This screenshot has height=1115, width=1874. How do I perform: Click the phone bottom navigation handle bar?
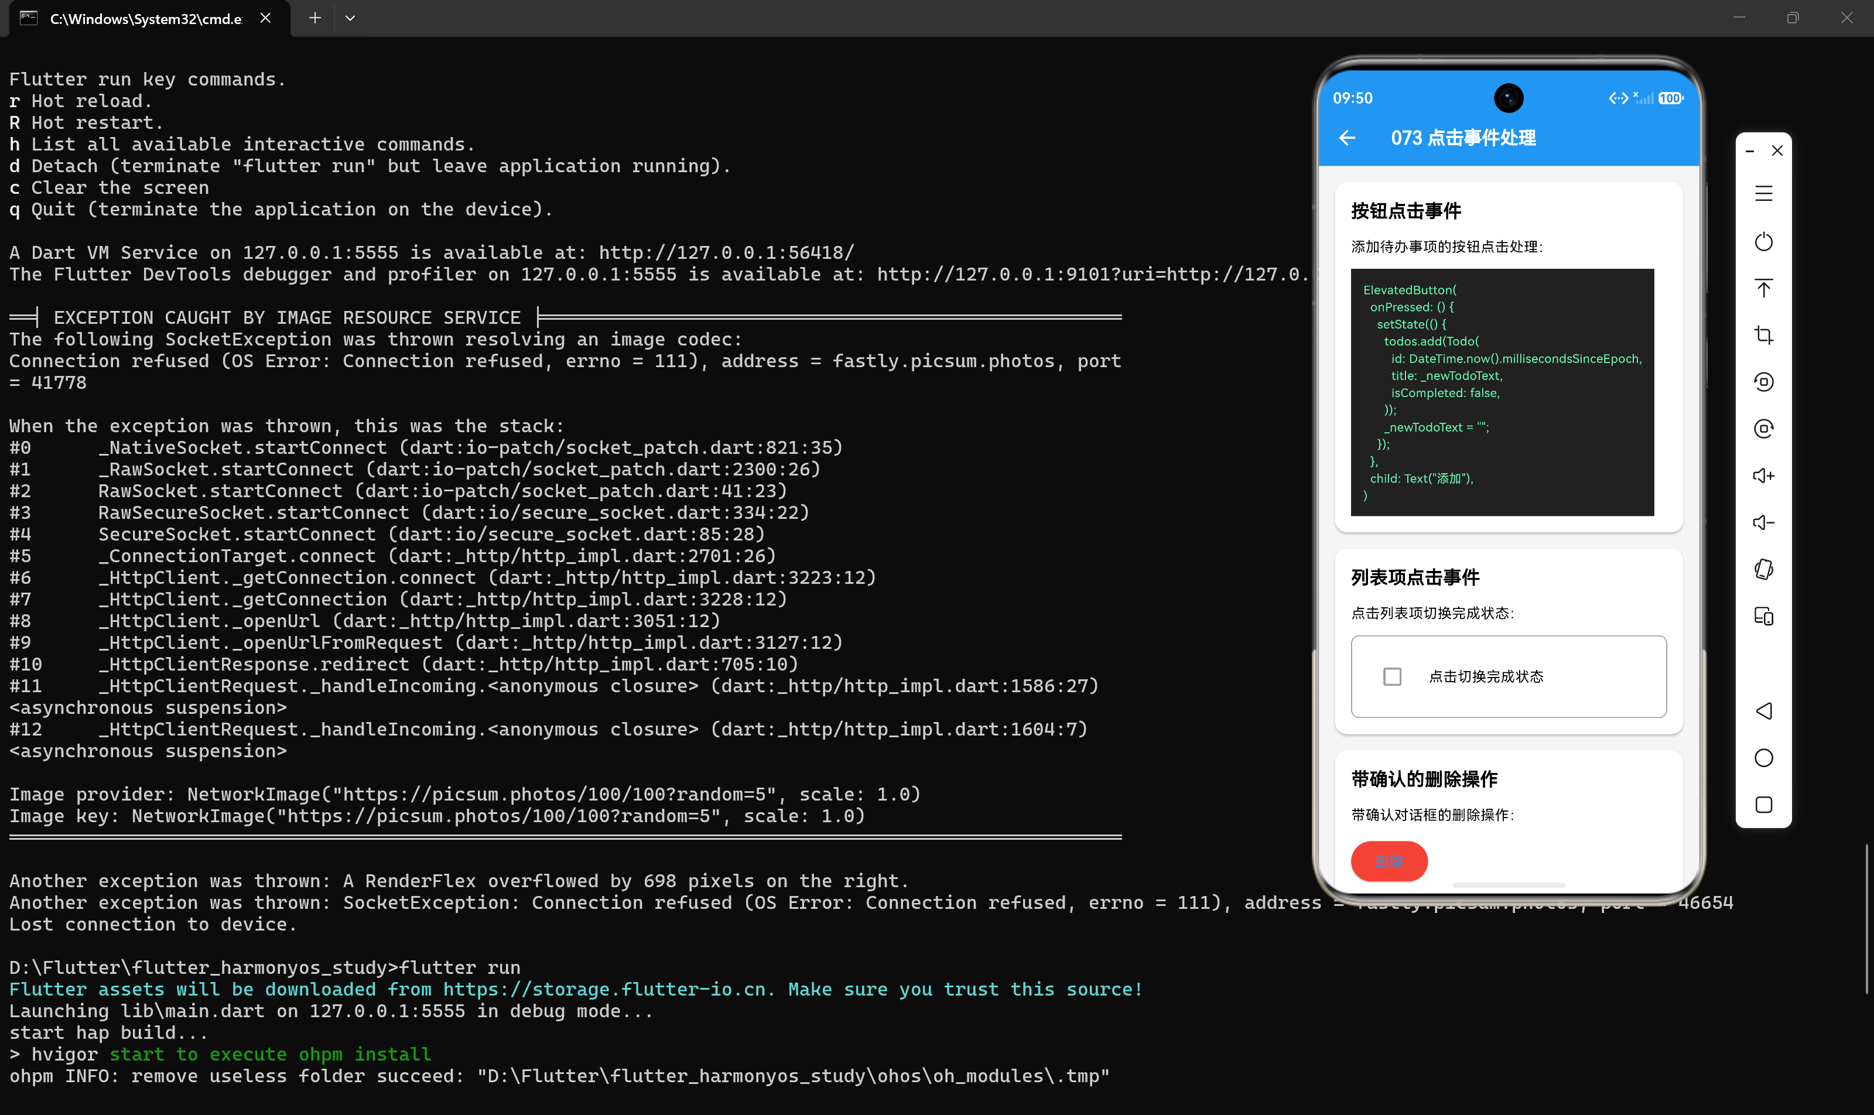pos(1508,885)
